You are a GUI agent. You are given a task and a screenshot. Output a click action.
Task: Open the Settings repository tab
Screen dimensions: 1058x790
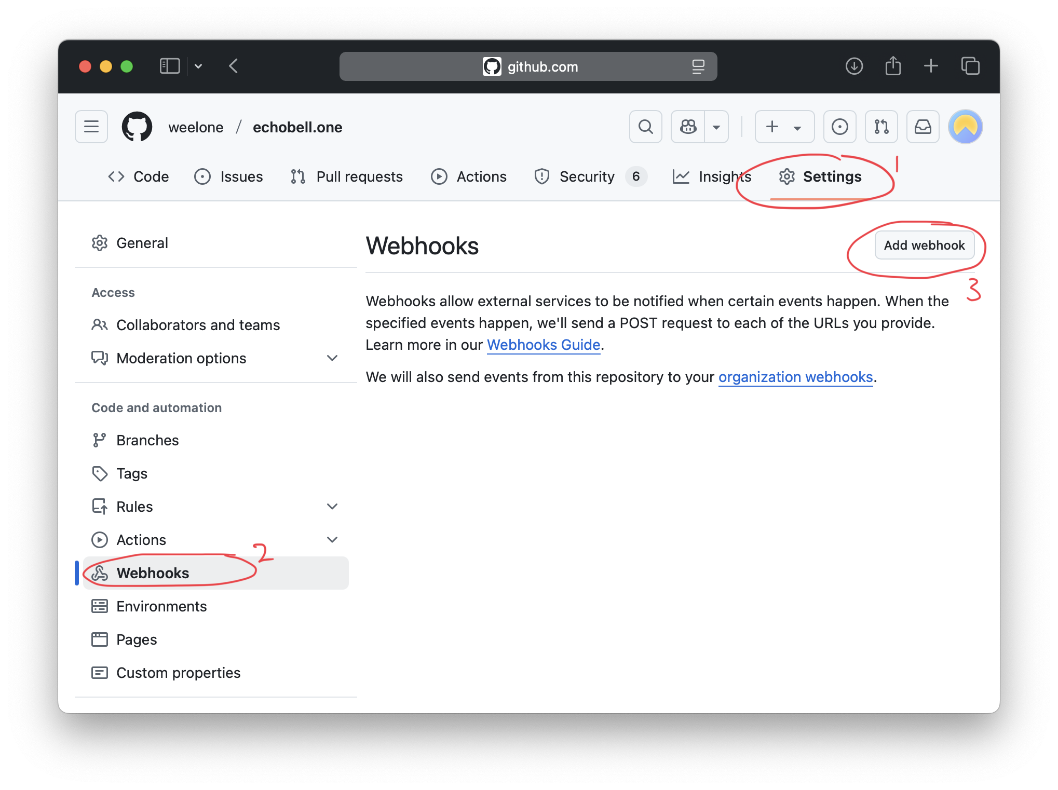[820, 176]
